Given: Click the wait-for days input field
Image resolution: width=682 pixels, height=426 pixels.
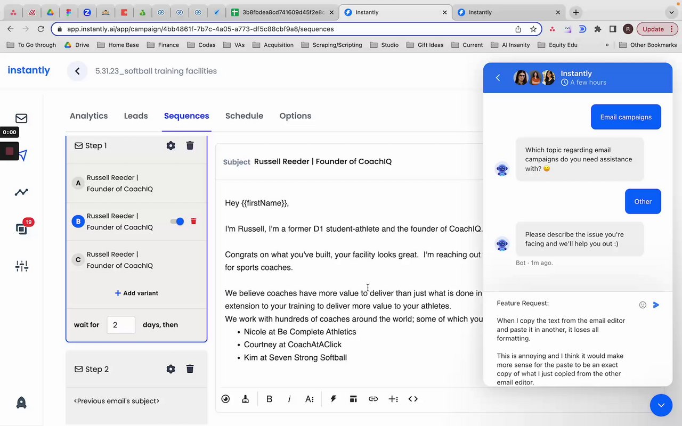Looking at the screenshot, I should 121,325.
